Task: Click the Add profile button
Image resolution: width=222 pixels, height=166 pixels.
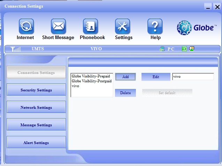Action: 125,77
